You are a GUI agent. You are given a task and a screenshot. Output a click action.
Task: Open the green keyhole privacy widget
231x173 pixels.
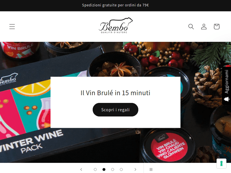[x=221, y=163]
